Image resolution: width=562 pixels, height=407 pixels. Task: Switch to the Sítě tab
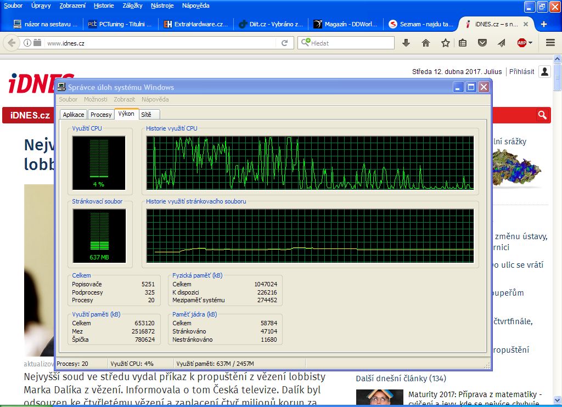(x=146, y=115)
